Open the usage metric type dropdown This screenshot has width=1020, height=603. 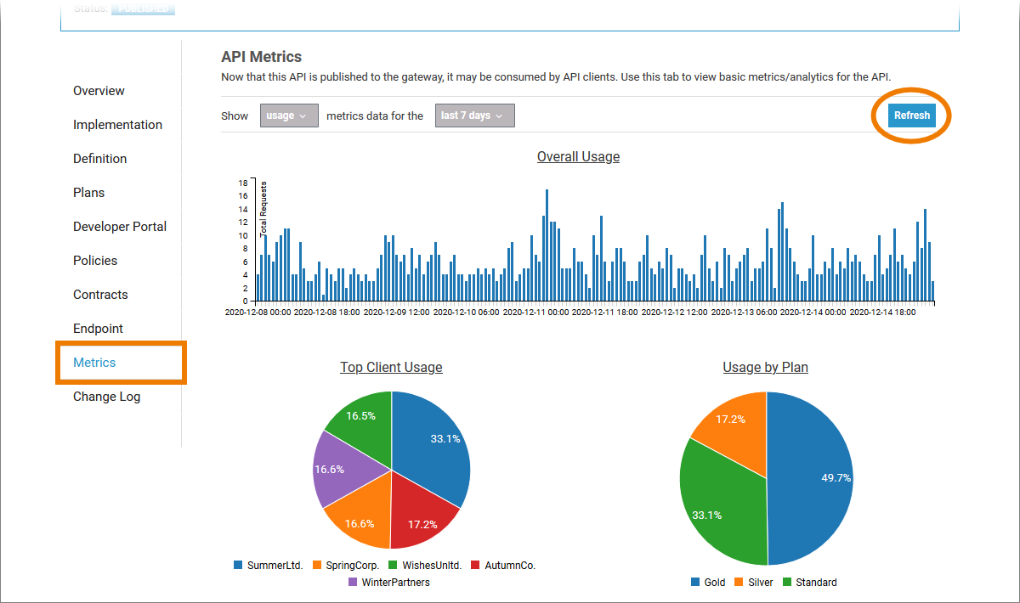pyautogui.click(x=289, y=116)
